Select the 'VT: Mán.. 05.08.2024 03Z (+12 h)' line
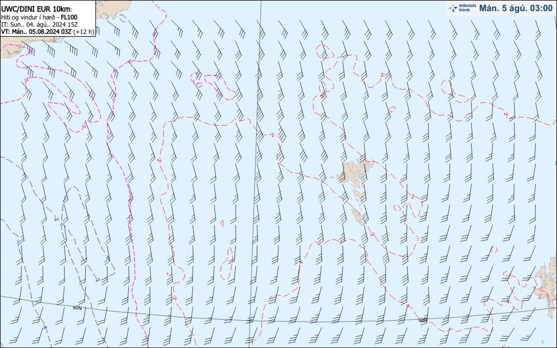557x348 pixels. [47, 32]
